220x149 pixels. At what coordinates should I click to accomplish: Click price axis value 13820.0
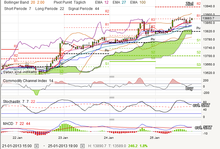coord(209,31)
